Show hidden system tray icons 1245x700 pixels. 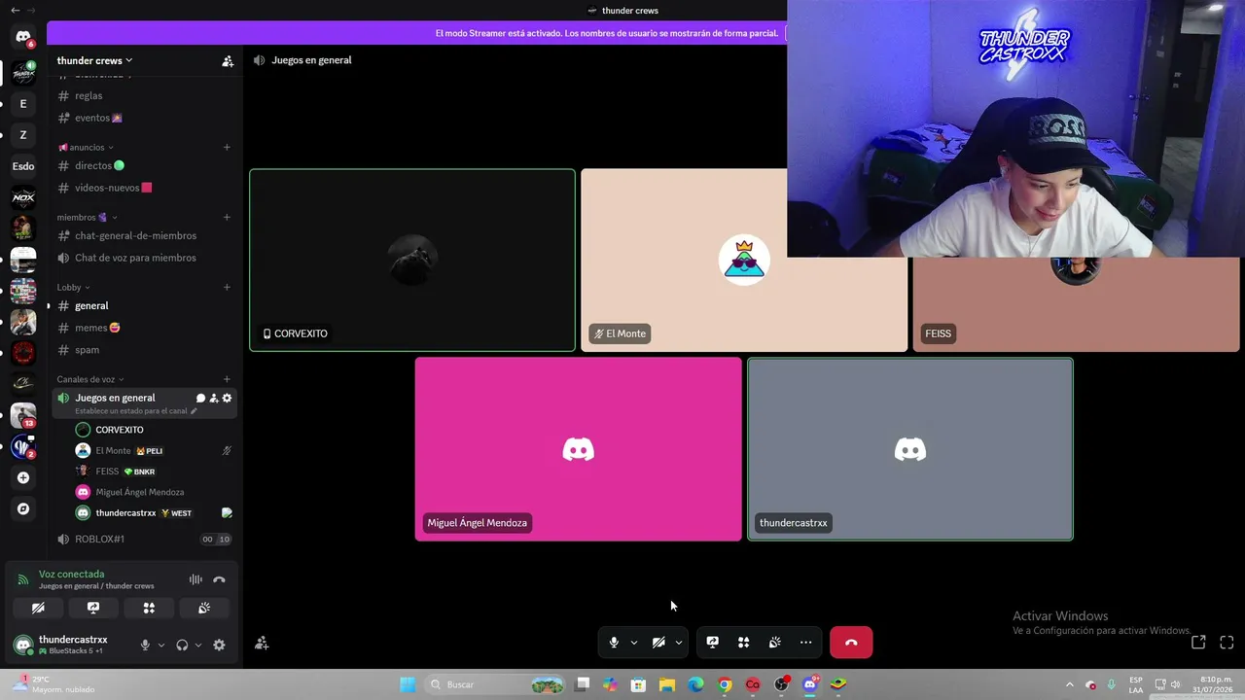(1070, 684)
